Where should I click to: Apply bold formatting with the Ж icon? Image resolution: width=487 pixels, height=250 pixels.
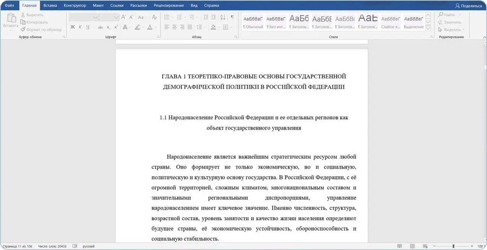pyautogui.click(x=72, y=27)
